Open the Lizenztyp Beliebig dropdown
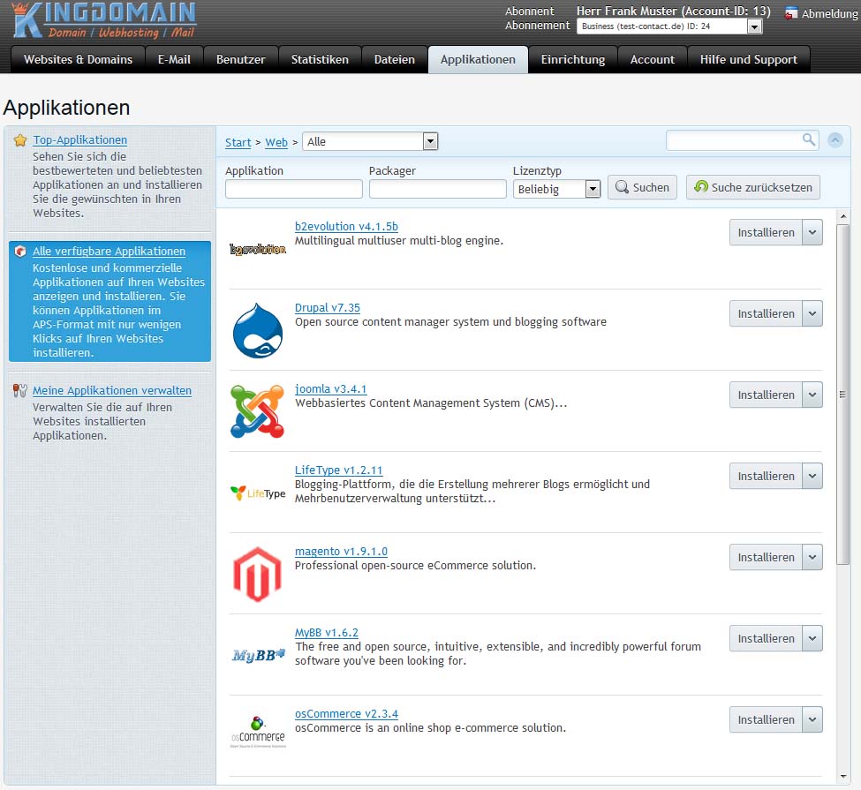861x790 pixels. coord(557,189)
